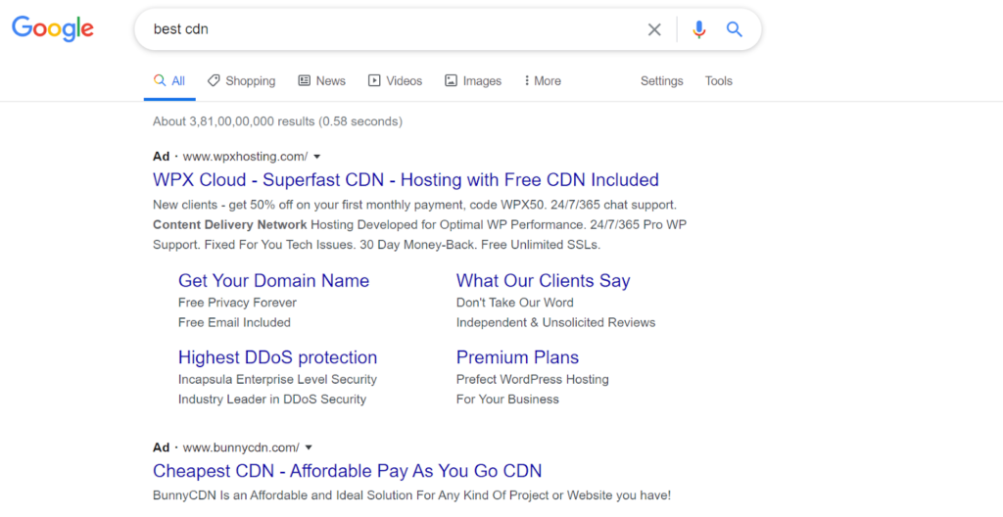Open search Tools
The image size is (1003, 517).
[718, 81]
